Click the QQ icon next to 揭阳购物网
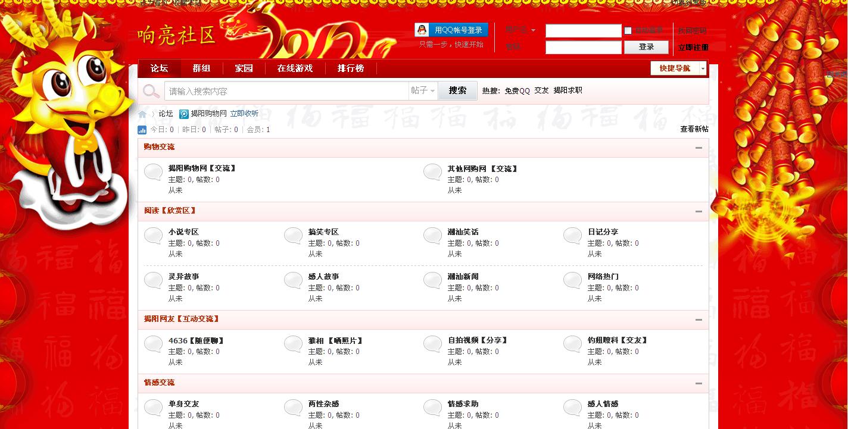This screenshot has width=848, height=429. pos(184,114)
